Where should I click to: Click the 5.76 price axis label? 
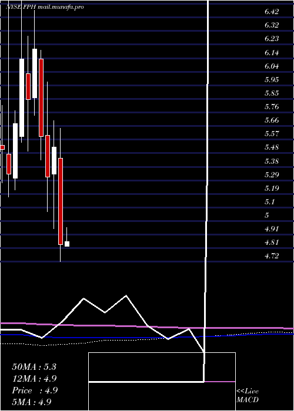tap(272, 107)
